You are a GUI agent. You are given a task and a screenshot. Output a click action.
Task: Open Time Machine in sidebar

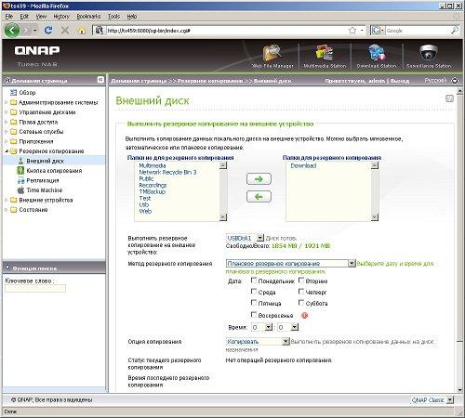[x=45, y=190]
